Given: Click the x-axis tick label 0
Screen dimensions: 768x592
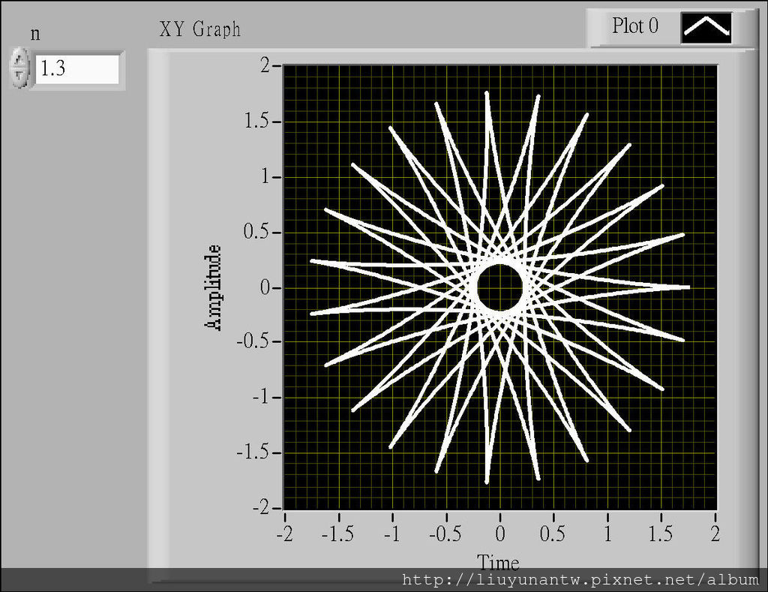Looking at the screenshot, I should click(499, 533).
